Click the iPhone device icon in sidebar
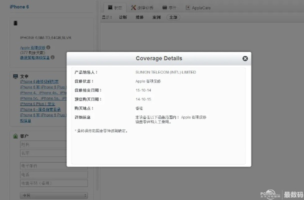This screenshot has width=304, height=200. pos(15,23)
